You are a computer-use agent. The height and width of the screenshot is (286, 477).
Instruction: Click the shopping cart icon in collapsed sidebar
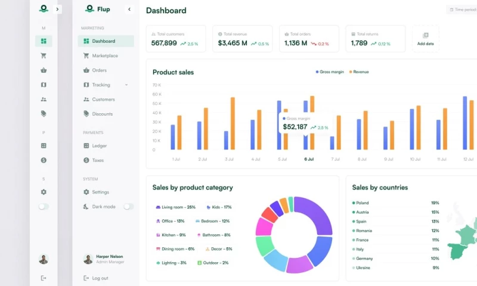pos(44,56)
